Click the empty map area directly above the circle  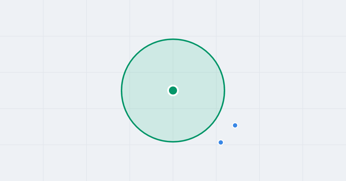pos(173,19)
